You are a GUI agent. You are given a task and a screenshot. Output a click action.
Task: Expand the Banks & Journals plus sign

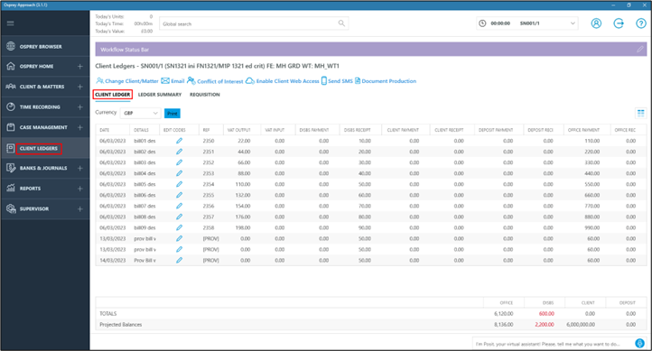click(79, 168)
